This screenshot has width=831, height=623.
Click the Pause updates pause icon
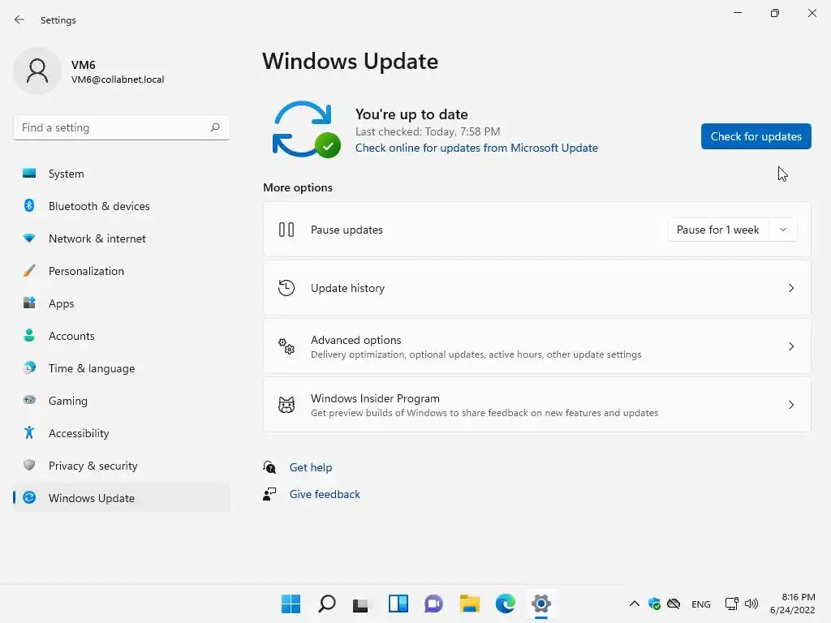[x=286, y=230]
